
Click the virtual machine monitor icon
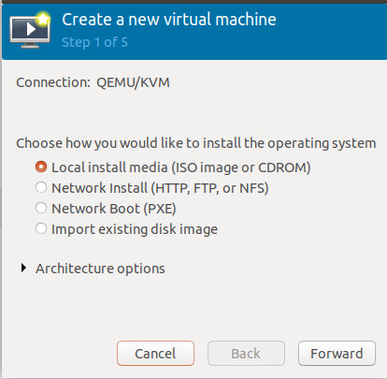[x=30, y=31]
